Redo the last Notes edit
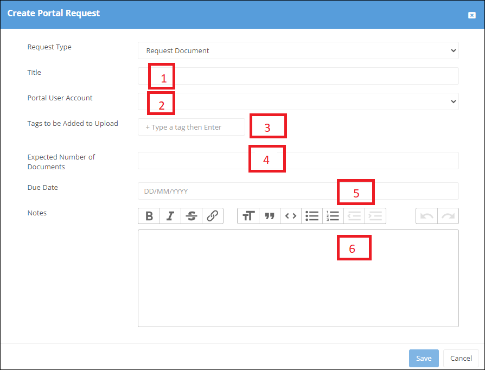The image size is (485, 370). tap(448, 215)
